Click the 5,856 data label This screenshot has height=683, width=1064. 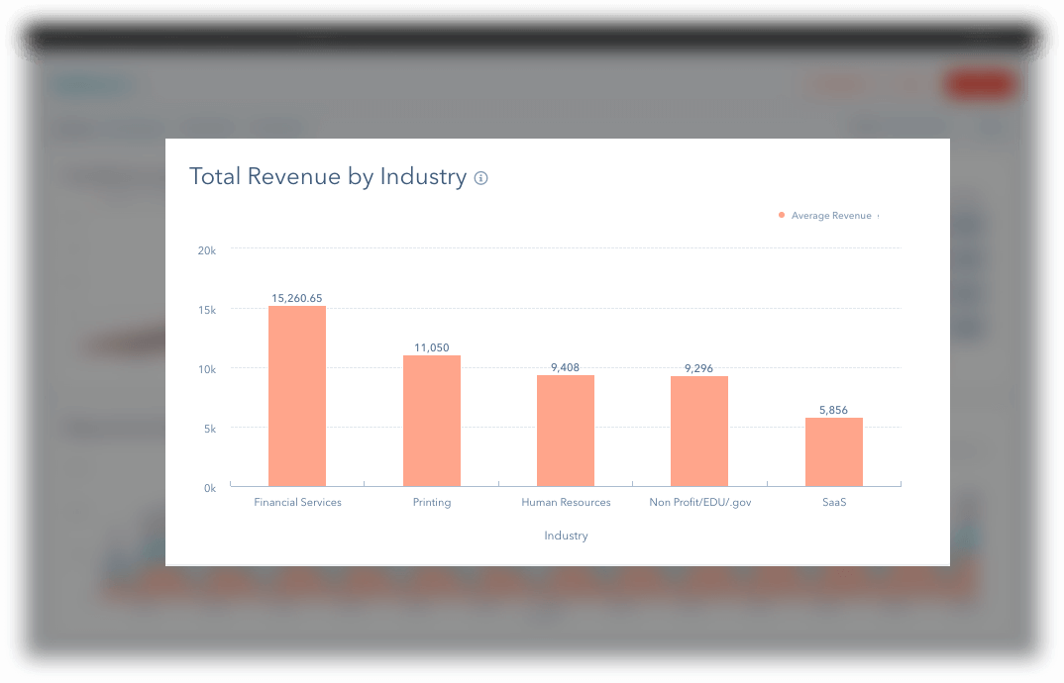(x=833, y=410)
